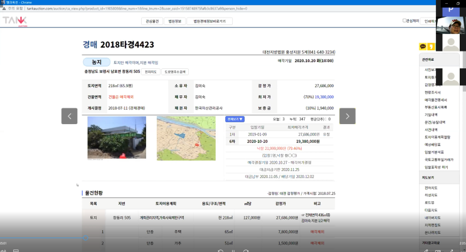Click the cadastral map thumbnail
This screenshot has height=252, width=466.
186,138
